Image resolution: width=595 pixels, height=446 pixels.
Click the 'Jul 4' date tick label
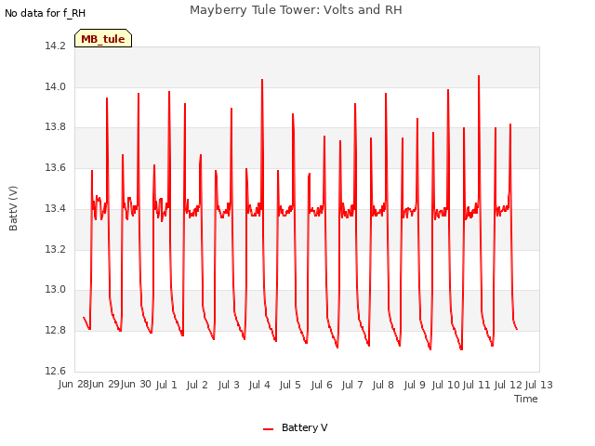pos(259,385)
